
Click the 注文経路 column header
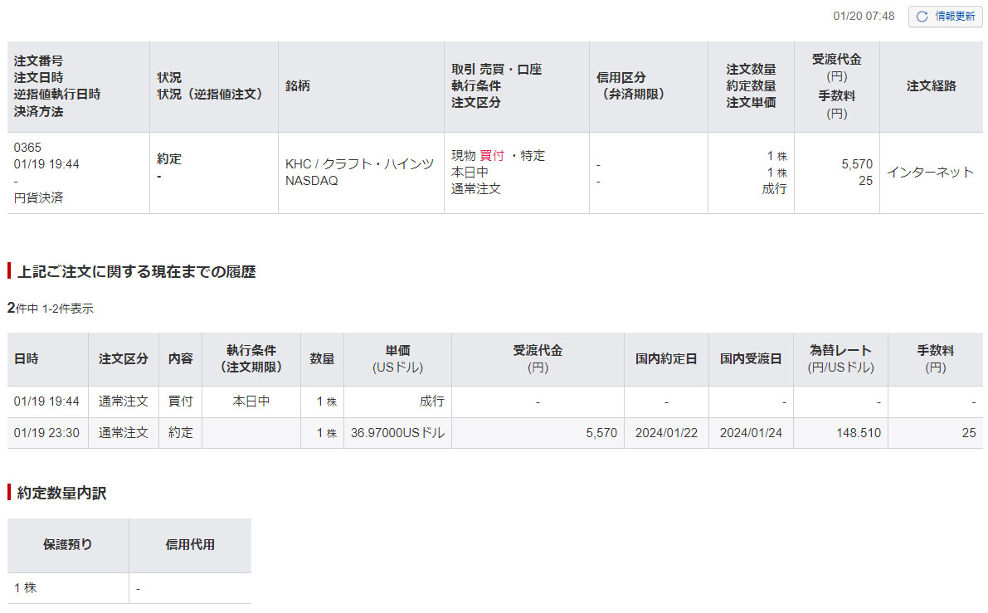click(x=931, y=86)
